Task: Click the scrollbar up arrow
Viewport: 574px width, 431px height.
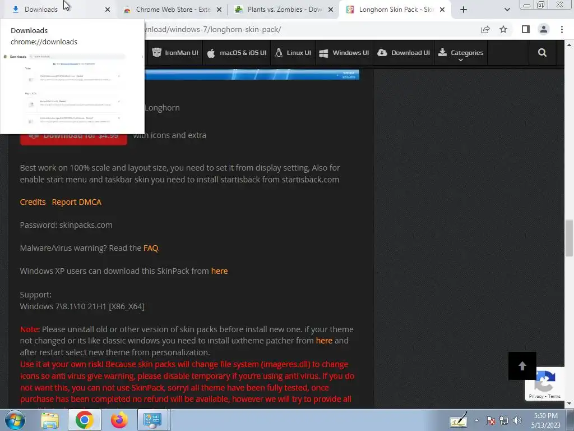Action: click(570, 45)
